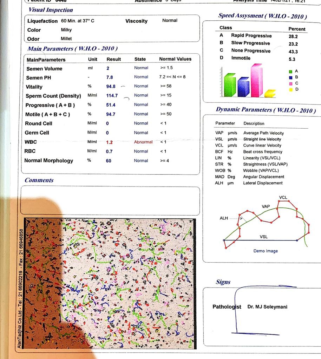Click the Normal Morphology result 60

point(109,161)
